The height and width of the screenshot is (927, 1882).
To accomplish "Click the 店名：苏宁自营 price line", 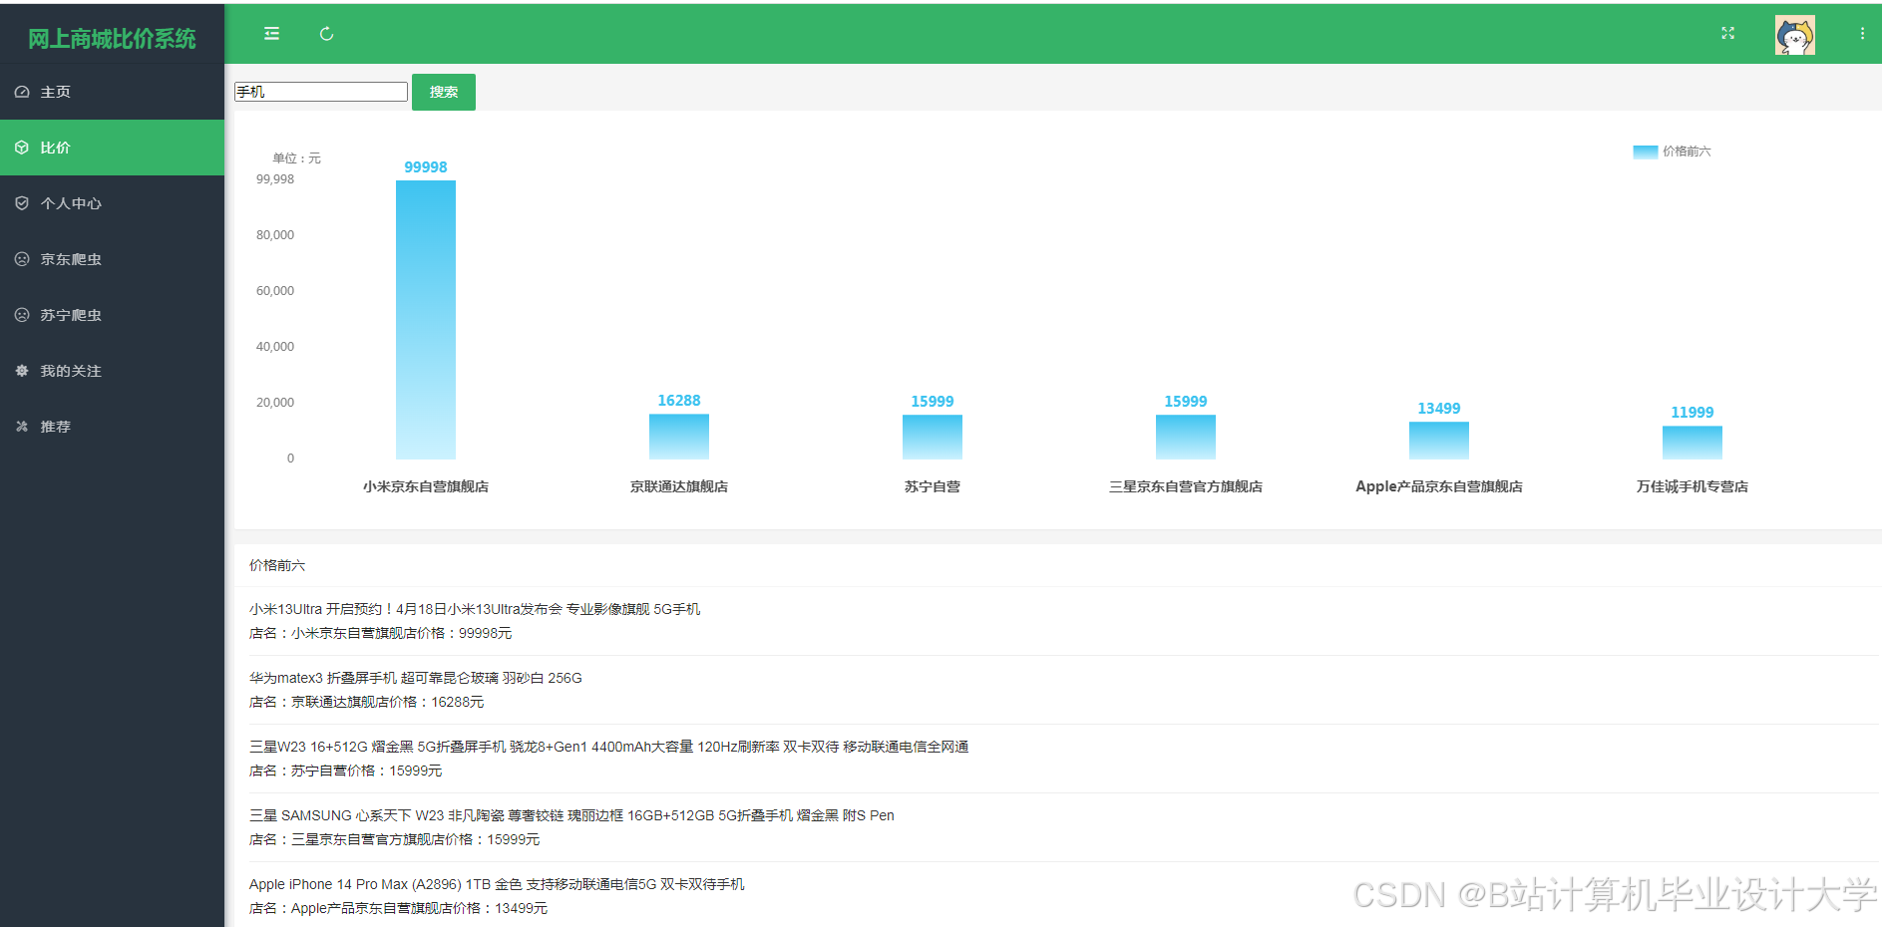I will pyautogui.click(x=346, y=771).
